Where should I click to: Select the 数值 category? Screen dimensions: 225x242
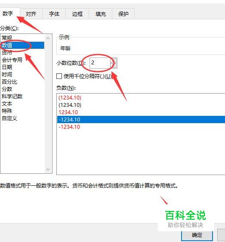[x=23, y=45]
